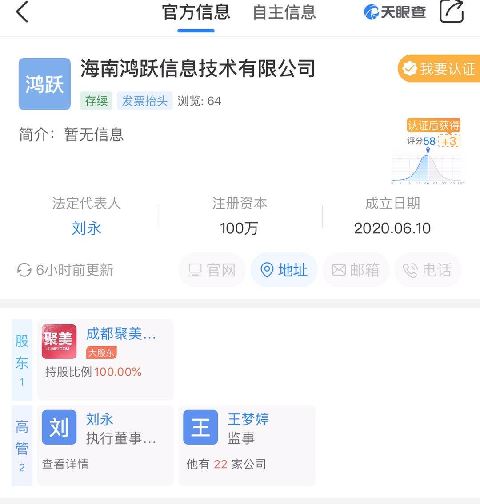
Task: Tap the 官网 website button
Action: click(212, 270)
